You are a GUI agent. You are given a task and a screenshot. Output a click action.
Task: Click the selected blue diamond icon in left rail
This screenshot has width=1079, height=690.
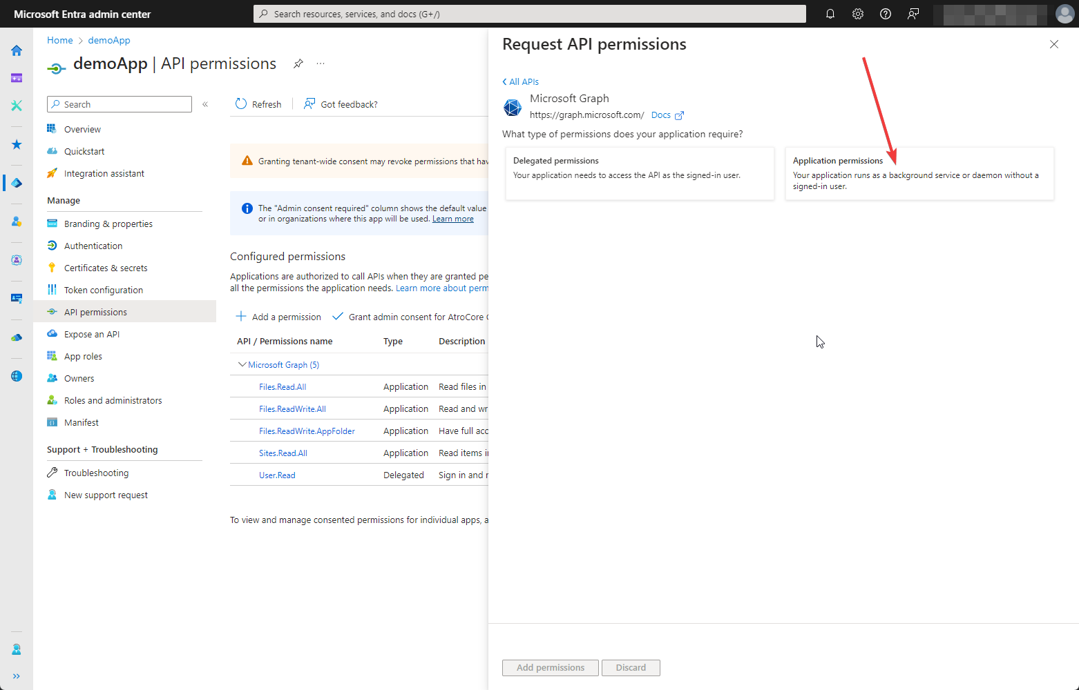17,183
